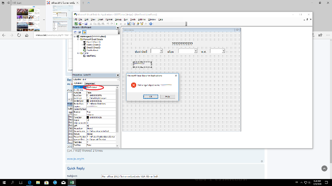Click the View Object icon in Project panel

coord(79,32)
